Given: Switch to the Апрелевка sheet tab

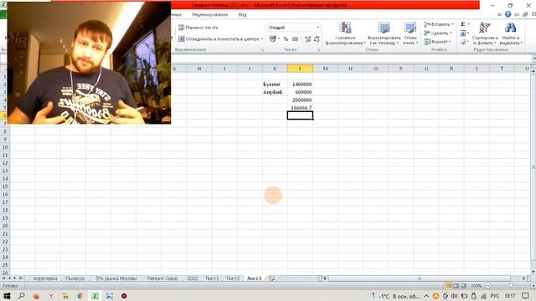Looking at the screenshot, I should coord(45,278).
